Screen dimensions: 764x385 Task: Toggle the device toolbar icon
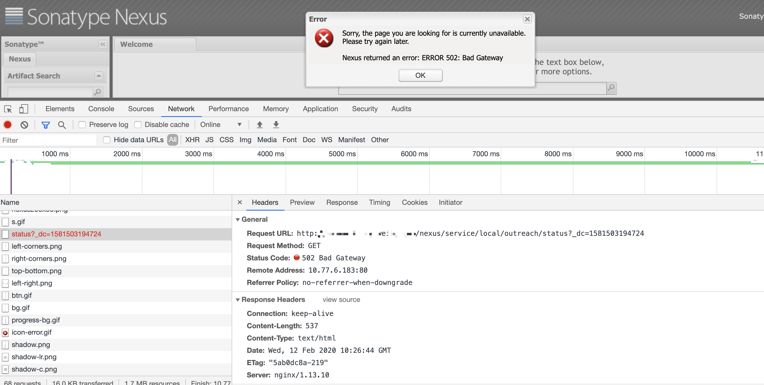tap(23, 109)
